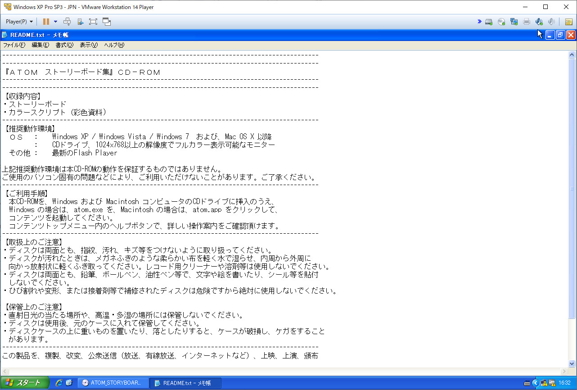Open the Player(P) menu
This screenshot has width=577, height=390.
pos(19,22)
